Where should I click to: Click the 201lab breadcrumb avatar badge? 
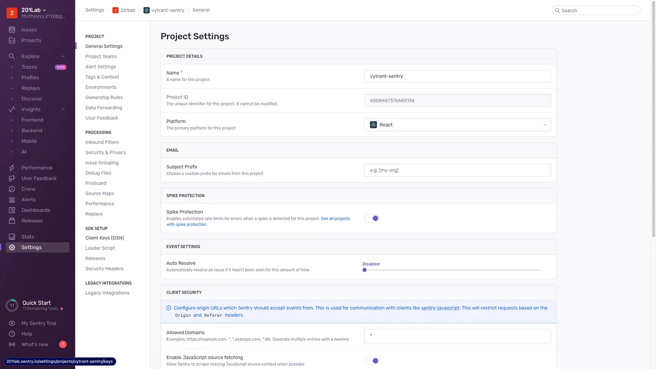coord(115,10)
